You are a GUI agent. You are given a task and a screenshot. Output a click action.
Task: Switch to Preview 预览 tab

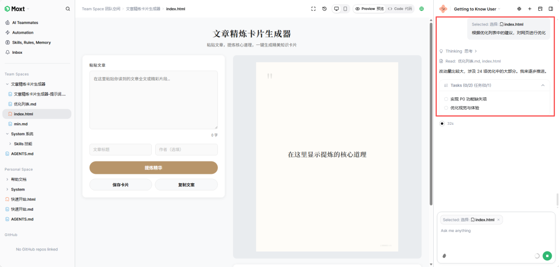[370, 9]
